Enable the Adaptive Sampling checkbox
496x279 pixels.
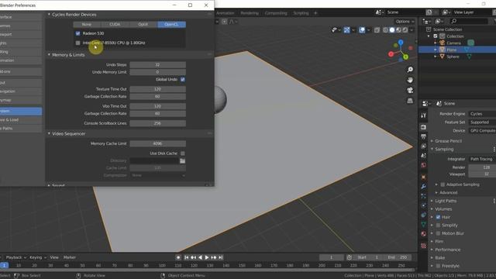tap(443, 184)
